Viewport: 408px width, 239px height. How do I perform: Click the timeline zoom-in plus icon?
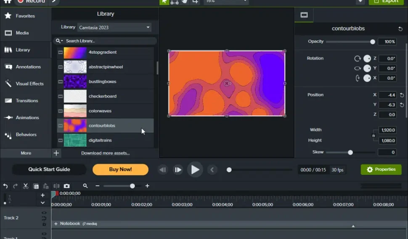point(147,186)
